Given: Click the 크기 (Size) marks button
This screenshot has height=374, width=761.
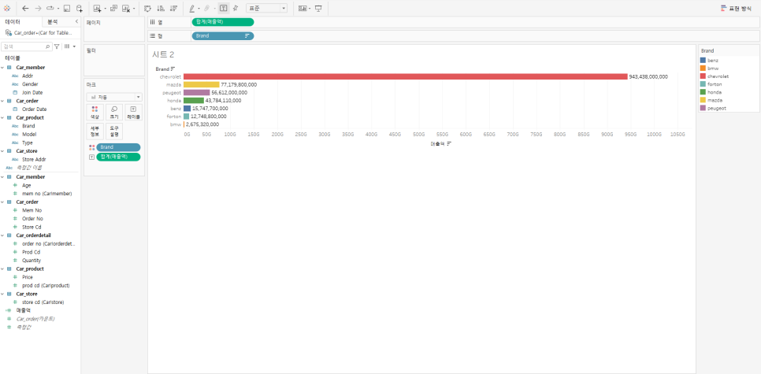Looking at the screenshot, I should 114,113.
